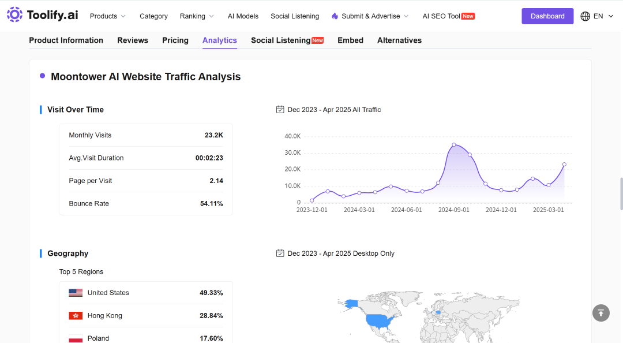
Task: Open Submit & Advertise dropdown arrow
Action: (x=406, y=16)
